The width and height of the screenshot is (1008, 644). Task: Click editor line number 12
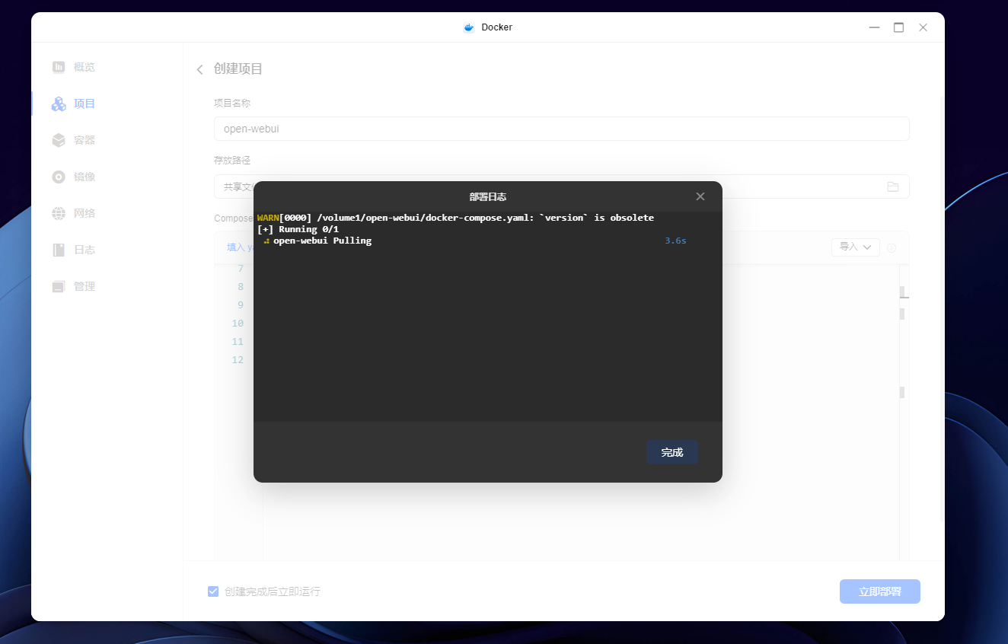(x=238, y=359)
